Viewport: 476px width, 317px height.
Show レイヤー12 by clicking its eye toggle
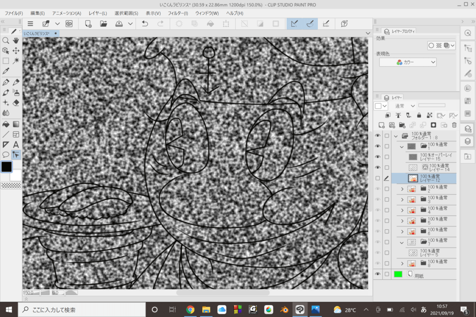tap(378, 178)
